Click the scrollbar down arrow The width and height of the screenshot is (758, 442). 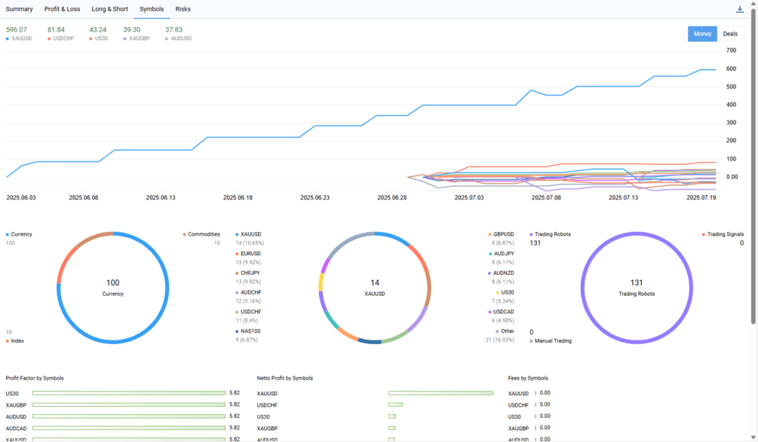(x=753, y=437)
